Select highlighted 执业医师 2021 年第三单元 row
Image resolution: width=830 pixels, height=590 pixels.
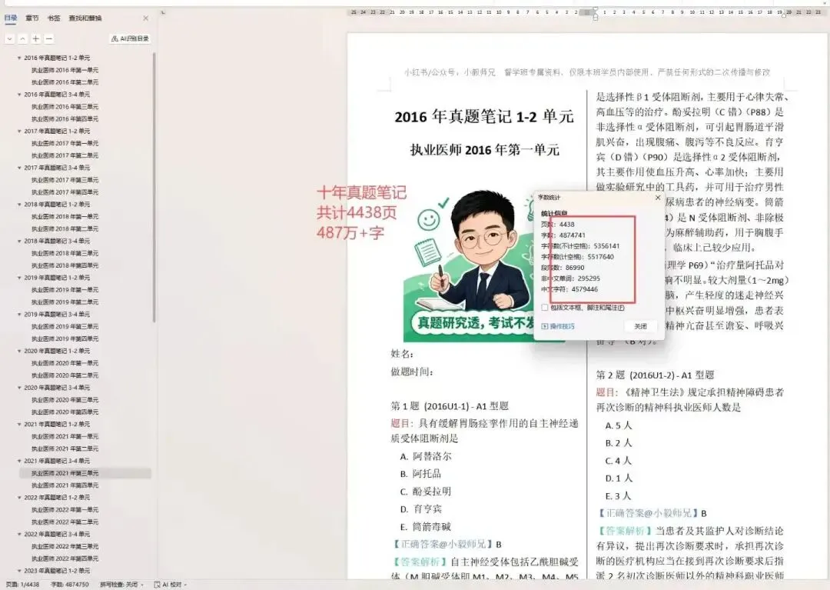[85, 473]
